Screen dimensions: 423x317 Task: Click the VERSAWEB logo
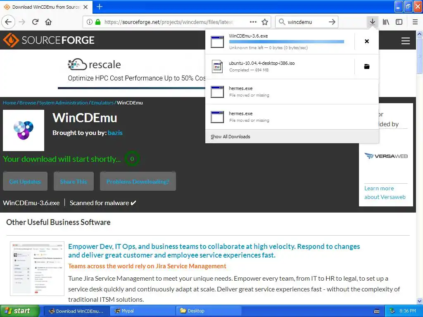click(x=386, y=156)
